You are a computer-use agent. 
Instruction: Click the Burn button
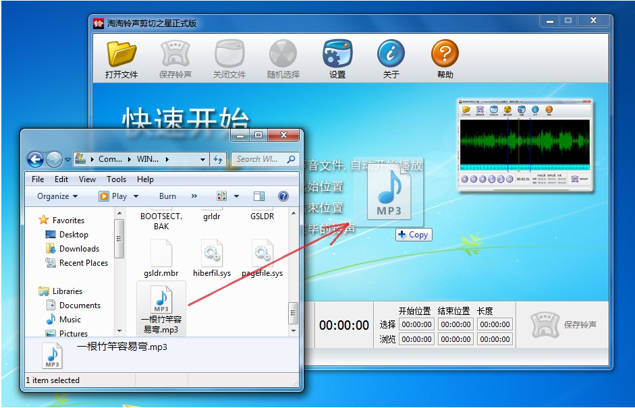(x=167, y=196)
